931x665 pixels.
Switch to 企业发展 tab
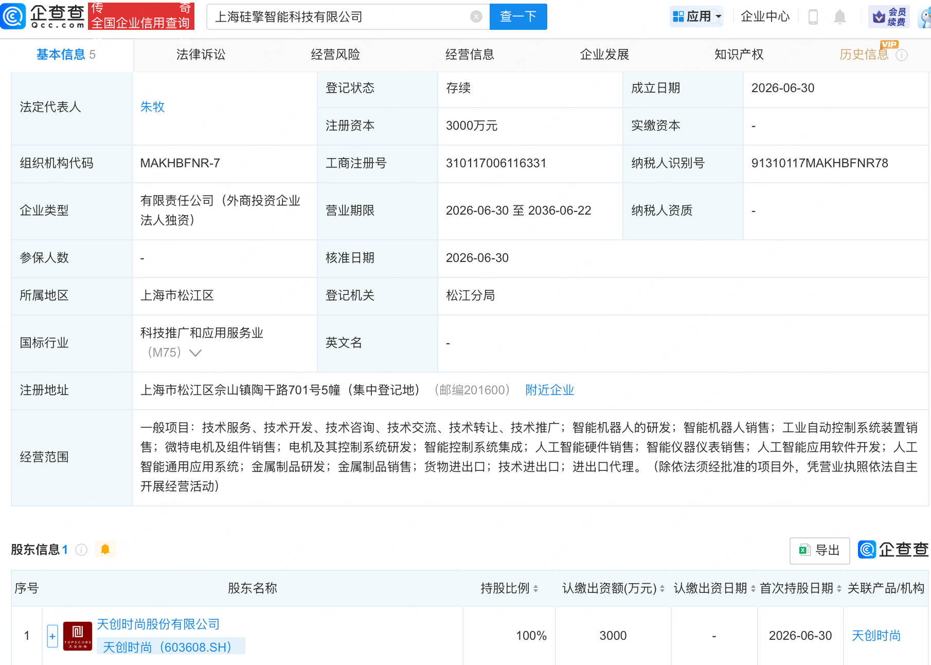tap(604, 55)
